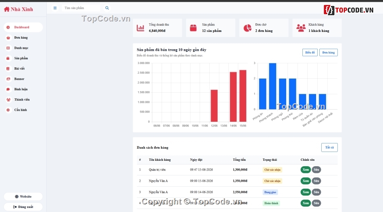The height and width of the screenshot is (212, 383).
Task: Click the 14/06 red revenue bar
Action: click(x=233, y=97)
